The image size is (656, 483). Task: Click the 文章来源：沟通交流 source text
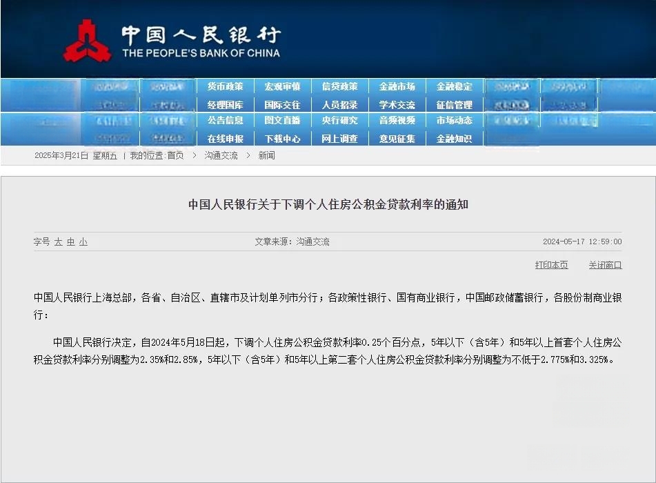pyautogui.click(x=292, y=241)
